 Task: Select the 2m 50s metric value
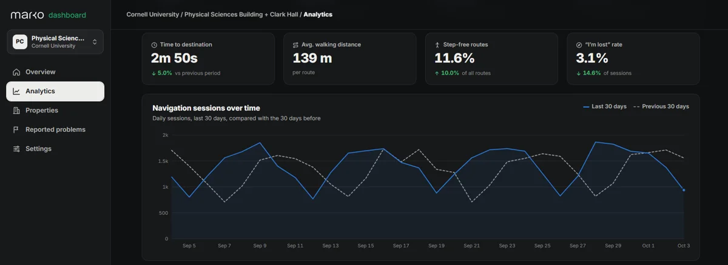[x=174, y=59]
